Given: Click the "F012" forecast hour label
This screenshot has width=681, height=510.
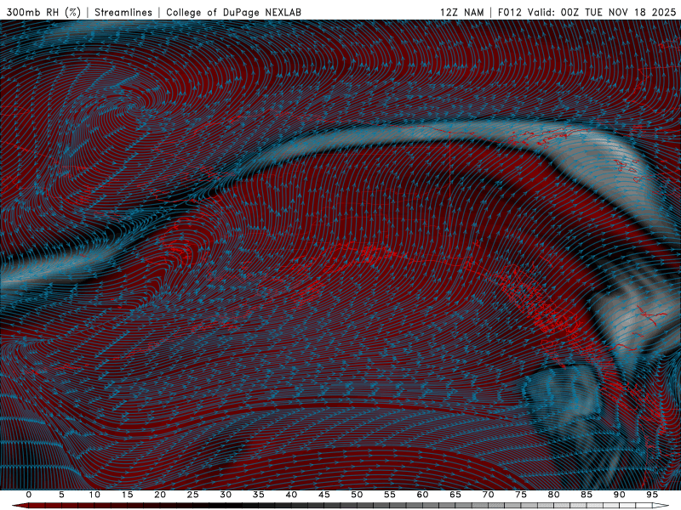Looking at the screenshot, I should click(509, 12).
